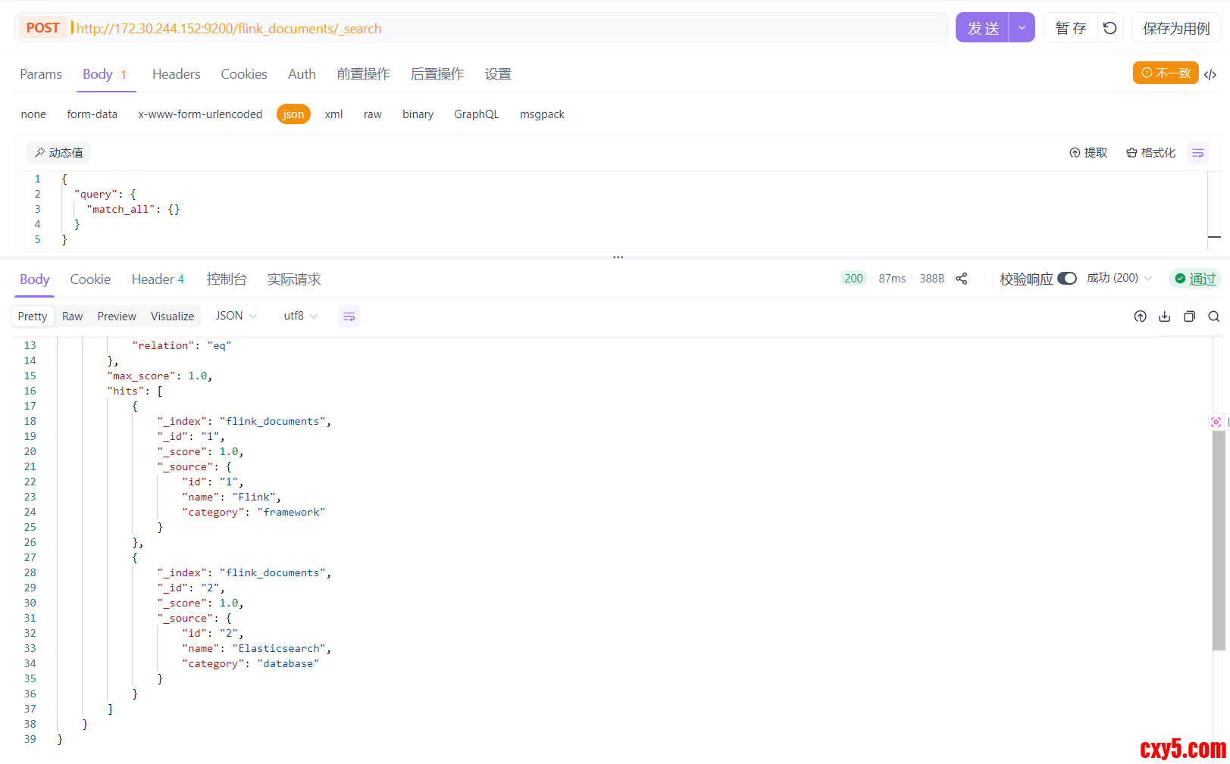The width and height of the screenshot is (1230, 764).
Task: Click the download response icon
Action: pyautogui.click(x=1165, y=317)
